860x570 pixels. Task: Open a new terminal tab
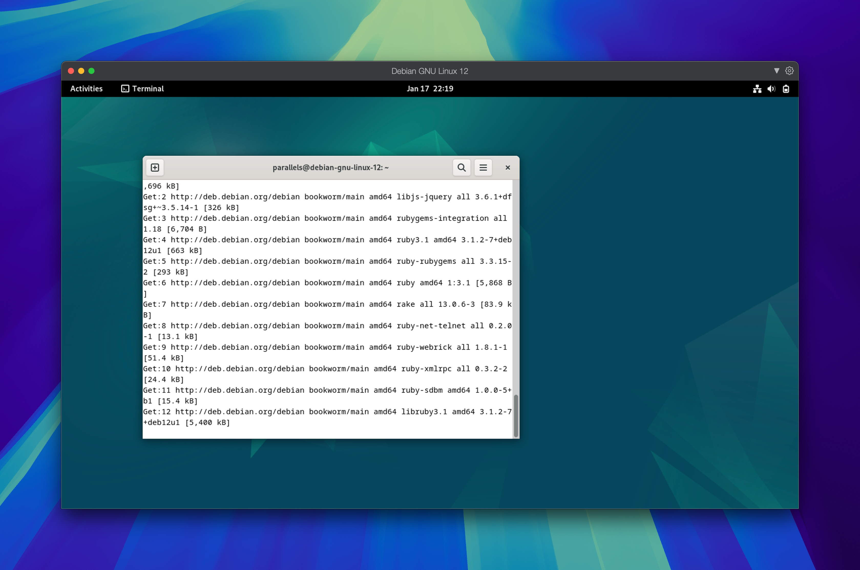pyautogui.click(x=155, y=168)
